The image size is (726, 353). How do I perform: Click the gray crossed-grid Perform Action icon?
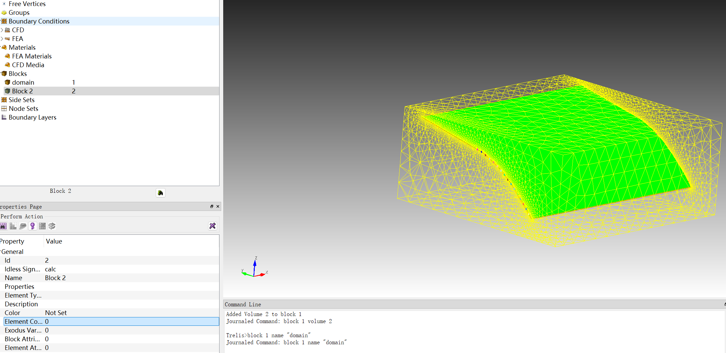coord(42,226)
